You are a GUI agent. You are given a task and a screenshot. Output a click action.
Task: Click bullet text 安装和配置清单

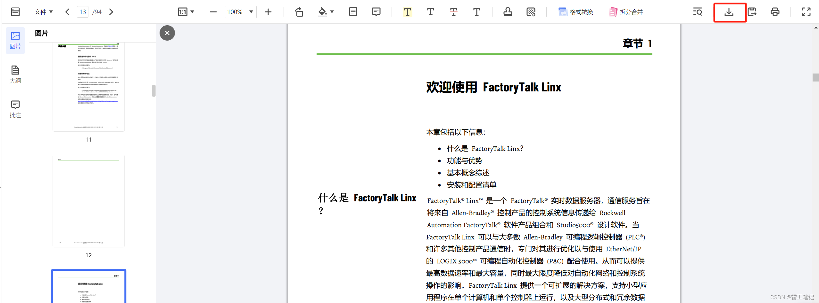(471, 185)
